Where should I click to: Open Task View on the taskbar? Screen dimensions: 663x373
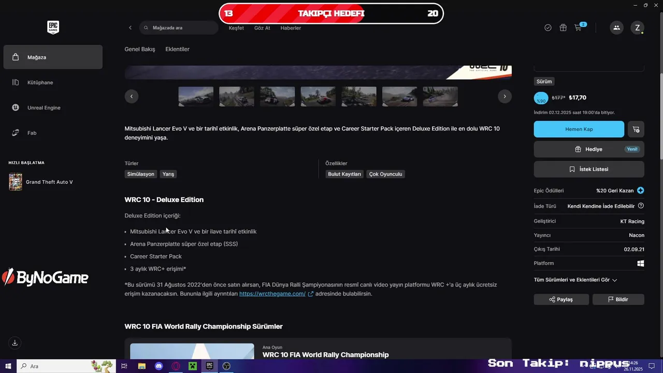click(124, 366)
